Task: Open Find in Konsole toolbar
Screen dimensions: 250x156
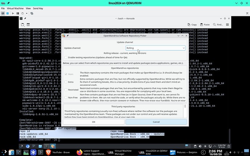Action: tap(218, 25)
